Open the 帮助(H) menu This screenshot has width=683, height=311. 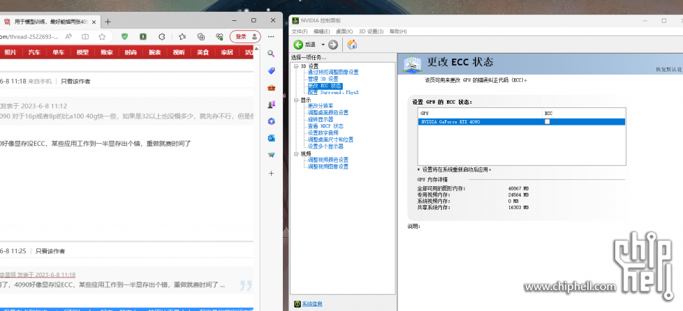coord(398,31)
